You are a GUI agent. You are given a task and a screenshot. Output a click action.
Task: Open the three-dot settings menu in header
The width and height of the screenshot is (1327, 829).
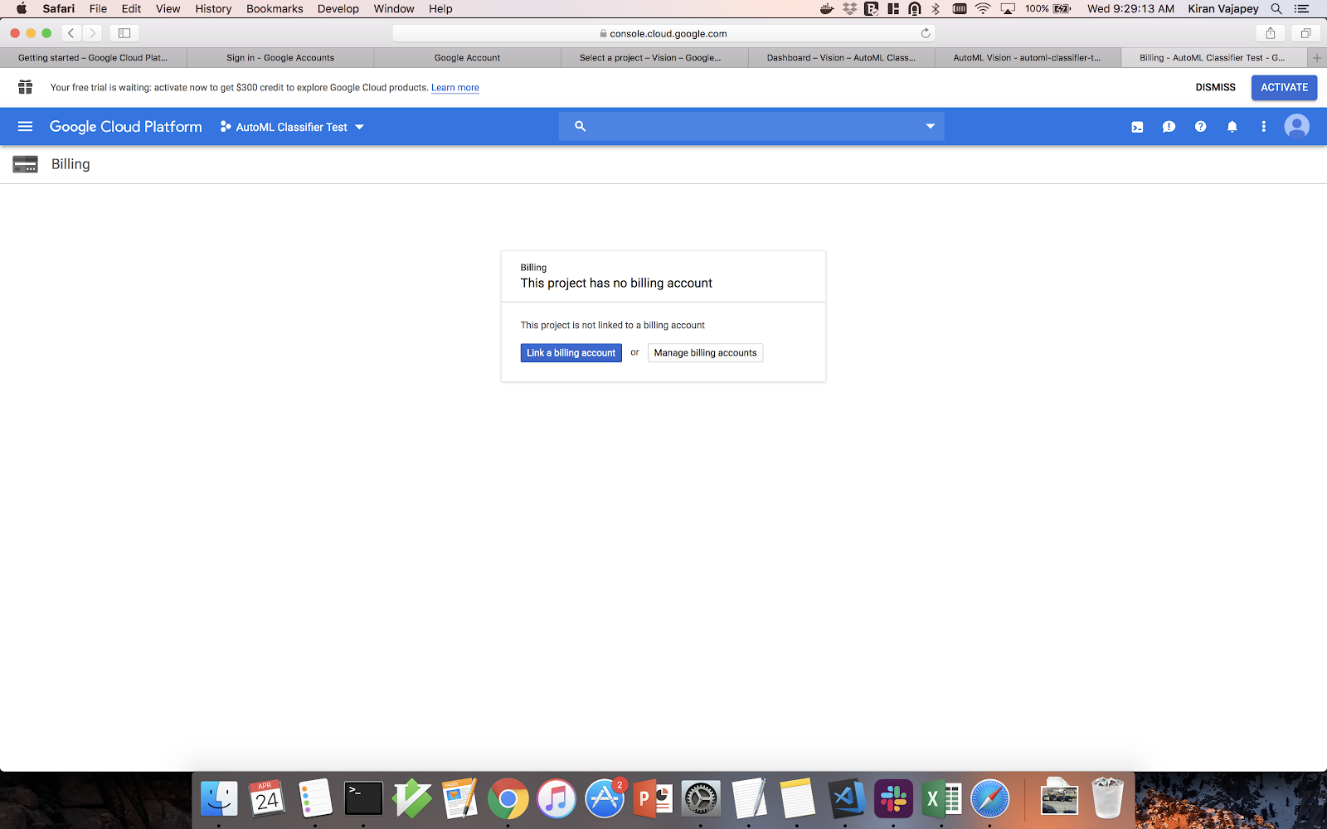1263,127
